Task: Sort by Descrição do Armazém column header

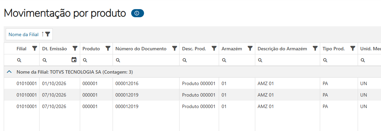Action: 282,49
